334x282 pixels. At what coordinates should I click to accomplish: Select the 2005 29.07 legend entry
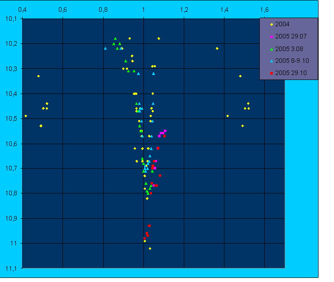[288, 36]
